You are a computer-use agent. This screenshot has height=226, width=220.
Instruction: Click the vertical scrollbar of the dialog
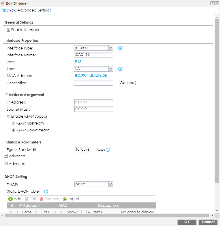coord(217,101)
